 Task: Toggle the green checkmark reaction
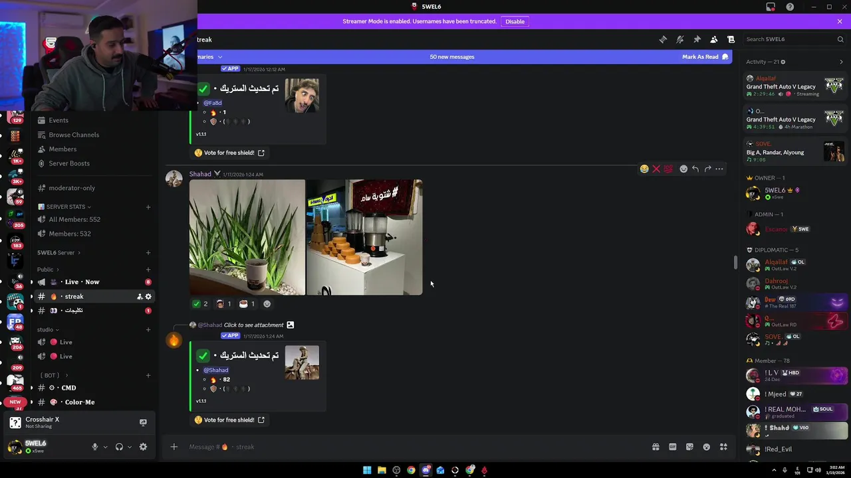click(x=200, y=304)
